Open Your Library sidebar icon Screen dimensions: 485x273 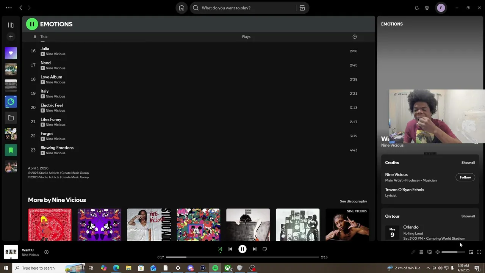click(x=11, y=25)
